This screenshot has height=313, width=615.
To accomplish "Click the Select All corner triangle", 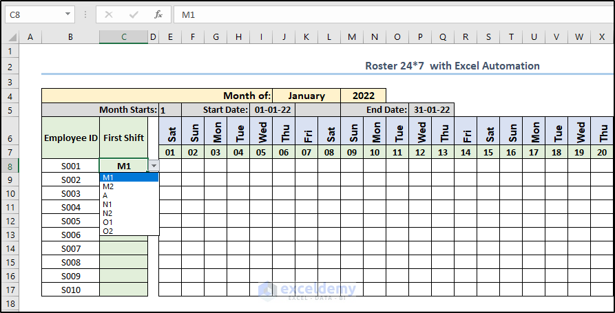I will tap(11, 36).
